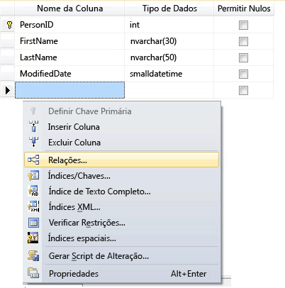Screen dimensions: 285x288
Task: Click the Índices/Chaves key icon
Action: click(33, 176)
